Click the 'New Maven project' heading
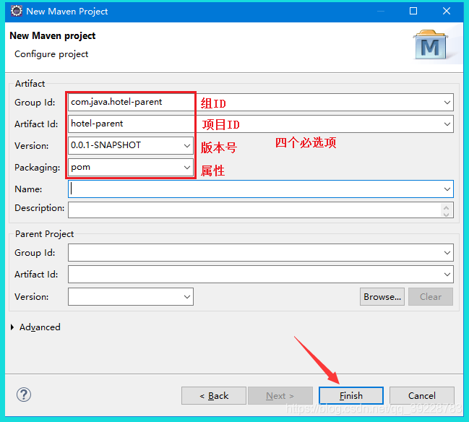469x422 pixels. [x=52, y=36]
